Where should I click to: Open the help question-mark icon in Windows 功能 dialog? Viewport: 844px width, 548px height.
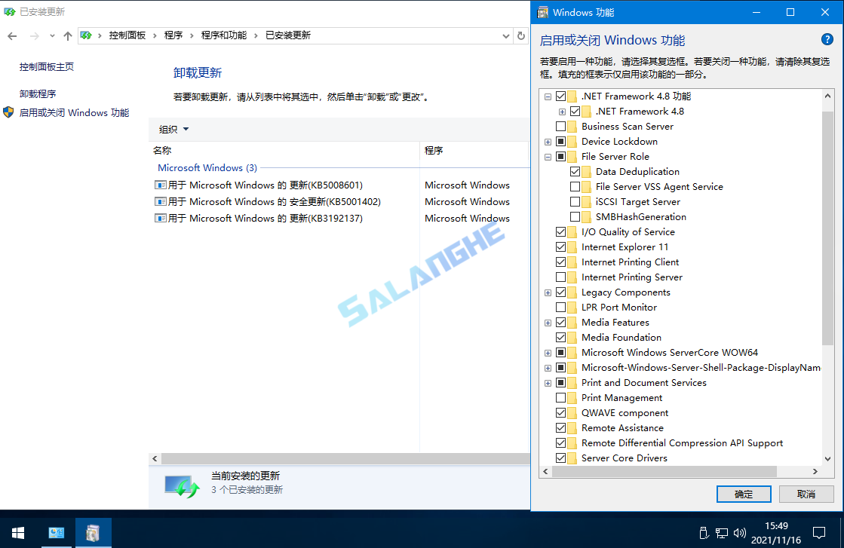click(827, 40)
